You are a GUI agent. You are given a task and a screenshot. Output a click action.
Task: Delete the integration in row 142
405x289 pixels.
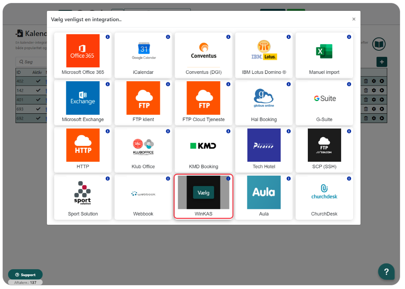click(366, 90)
